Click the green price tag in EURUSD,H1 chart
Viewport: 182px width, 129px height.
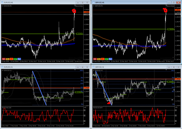click(x=78, y=92)
